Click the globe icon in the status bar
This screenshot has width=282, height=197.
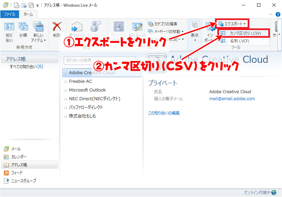click(x=274, y=193)
